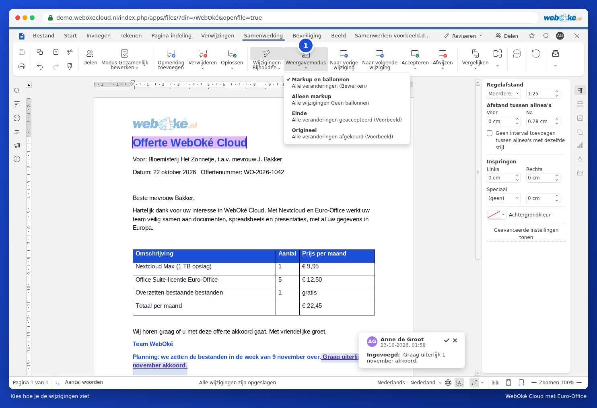Click the search magnifier in left sidebar

(x=17, y=91)
